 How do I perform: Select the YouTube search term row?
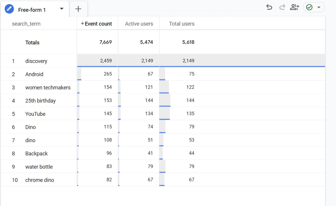[35, 114]
